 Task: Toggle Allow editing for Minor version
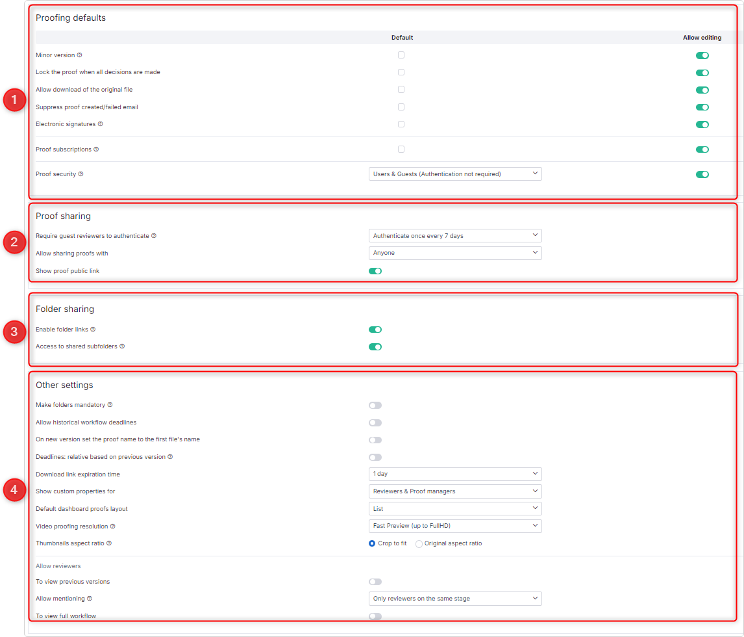[x=702, y=56]
